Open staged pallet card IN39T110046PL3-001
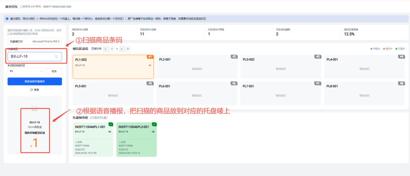410x176 pixels. pyautogui.click(x=137, y=140)
